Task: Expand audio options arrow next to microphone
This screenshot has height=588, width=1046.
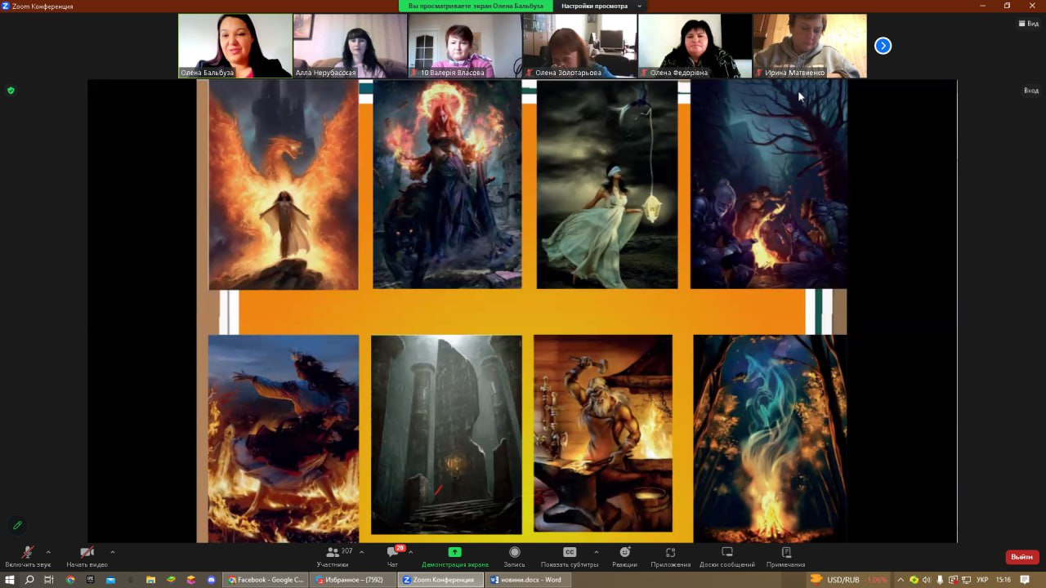Action: tap(48, 552)
